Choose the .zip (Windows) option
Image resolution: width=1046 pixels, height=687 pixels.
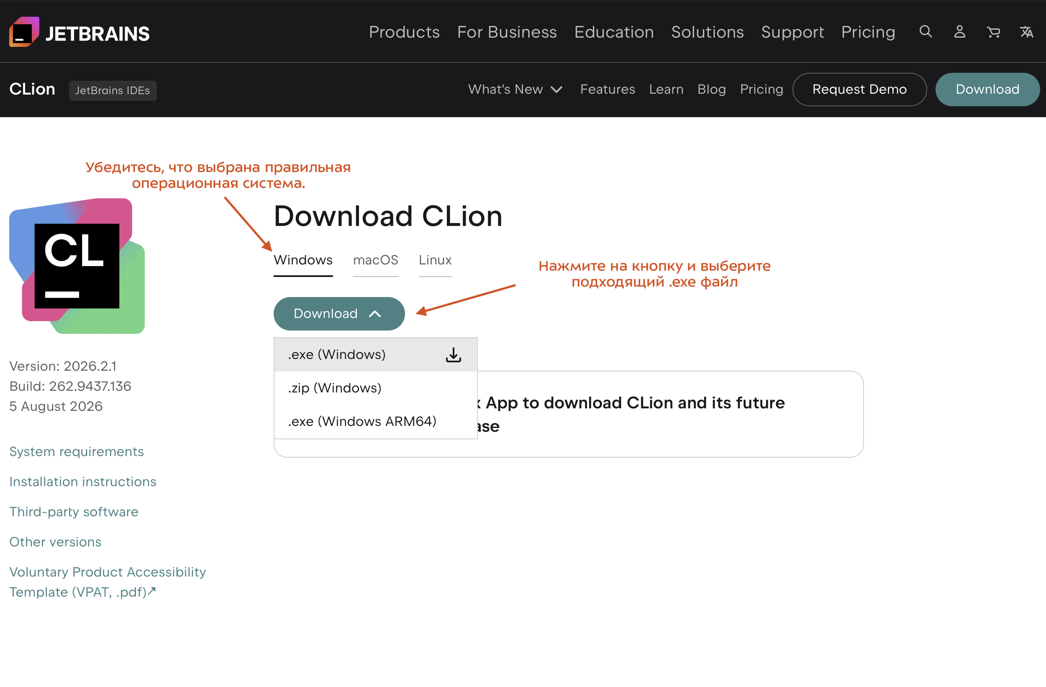pos(375,388)
